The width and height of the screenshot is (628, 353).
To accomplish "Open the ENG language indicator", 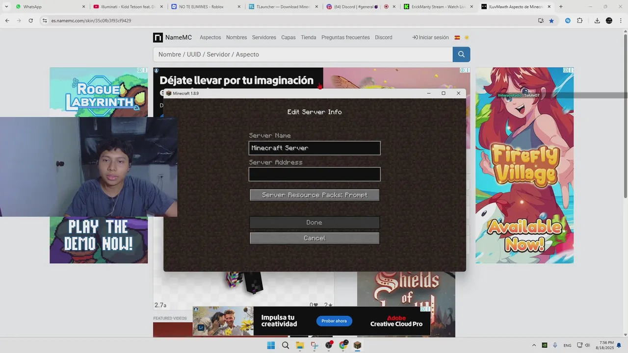I will coord(567,346).
